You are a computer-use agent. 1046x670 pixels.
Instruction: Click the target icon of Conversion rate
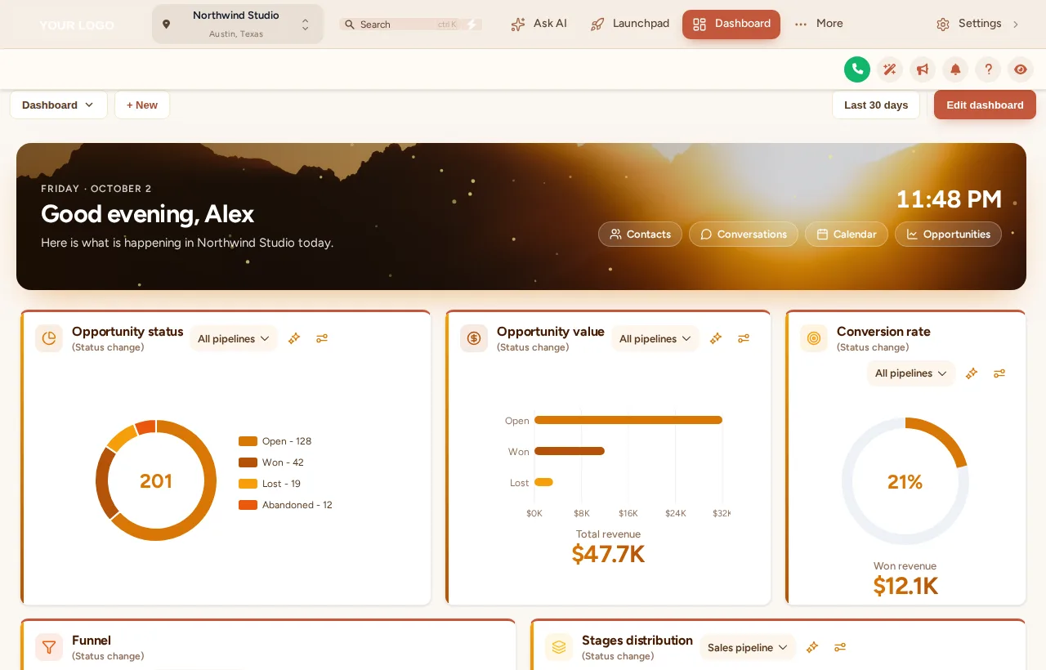coord(814,338)
